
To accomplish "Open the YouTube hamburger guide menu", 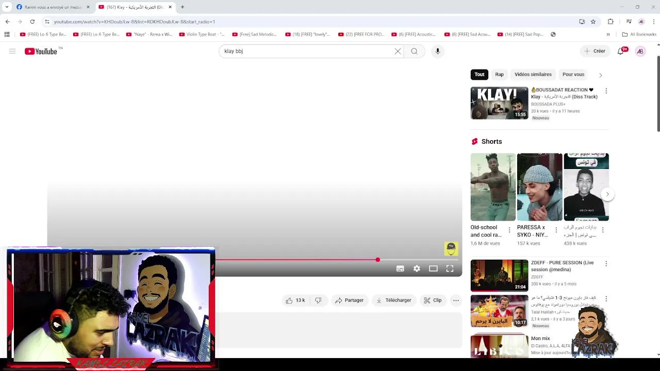I will [x=12, y=51].
